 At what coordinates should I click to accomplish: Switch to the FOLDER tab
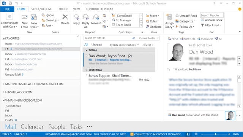pyautogui.click(x=62, y=9)
